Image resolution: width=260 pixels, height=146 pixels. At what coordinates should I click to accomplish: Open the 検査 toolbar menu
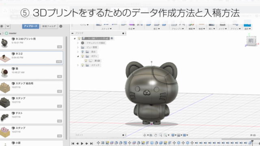pos(202,29)
